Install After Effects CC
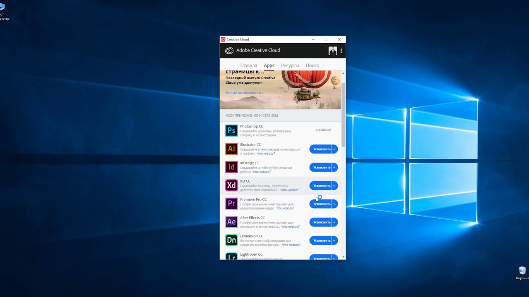The image size is (529, 297). pyautogui.click(x=321, y=222)
